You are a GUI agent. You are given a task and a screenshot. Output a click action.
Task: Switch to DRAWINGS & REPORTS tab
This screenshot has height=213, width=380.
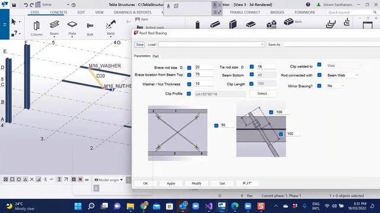132,12
